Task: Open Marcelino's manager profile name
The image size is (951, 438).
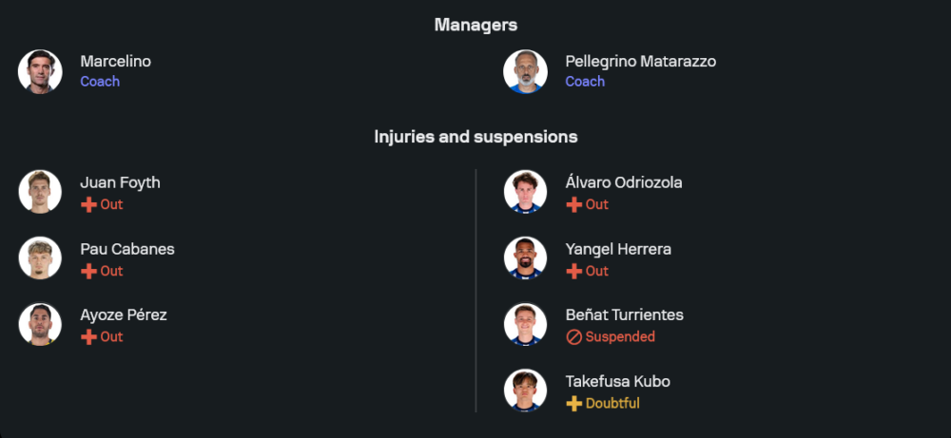Action: [115, 62]
